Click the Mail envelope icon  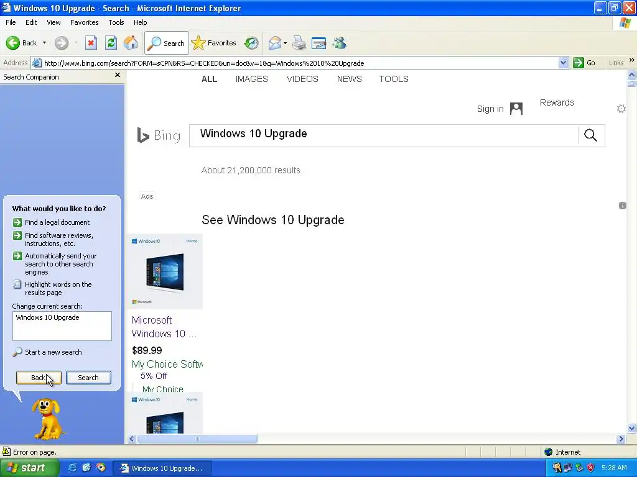click(x=275, y=43)
